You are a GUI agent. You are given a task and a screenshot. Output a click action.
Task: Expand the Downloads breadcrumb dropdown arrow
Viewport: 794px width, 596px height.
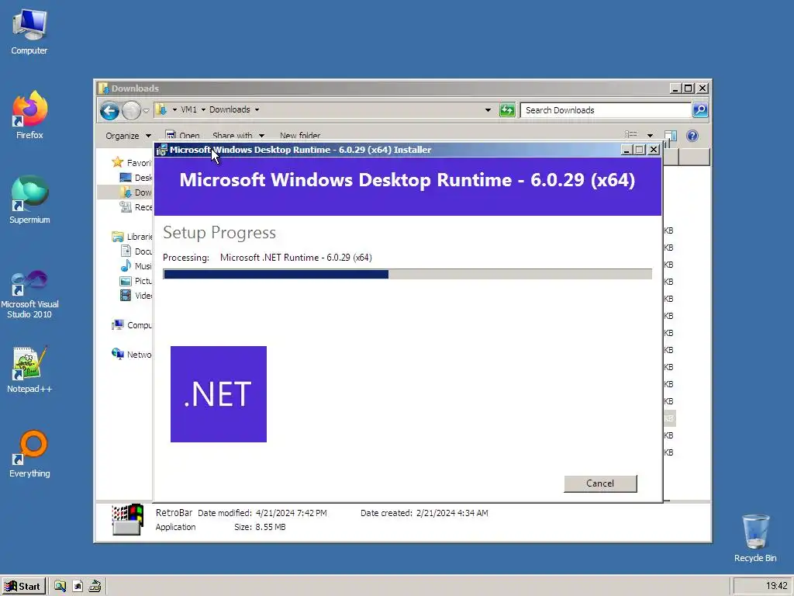257,109
